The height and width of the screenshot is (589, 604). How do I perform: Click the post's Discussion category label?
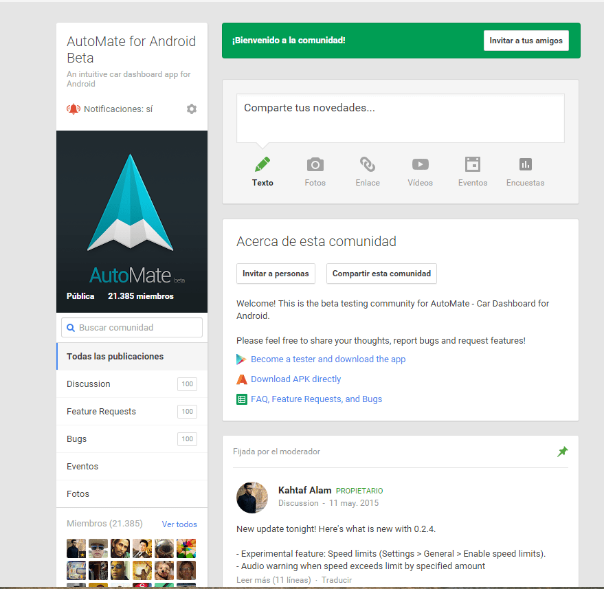click(x=298, y=503)
